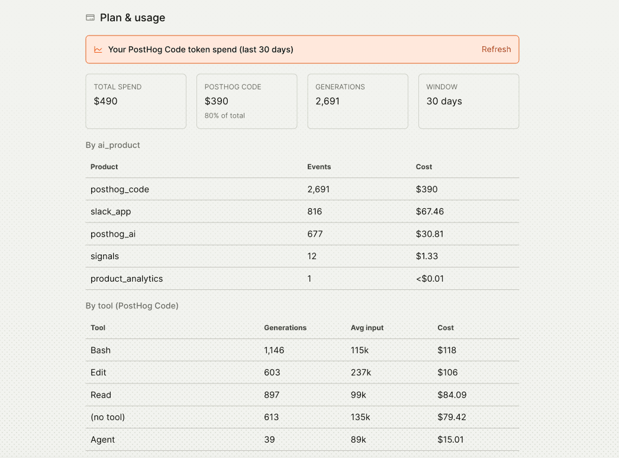Image resolution: width=619 pixels, height=458 pixels.
Task: Click the Plan & usage heading
Action: click(132, 18)
